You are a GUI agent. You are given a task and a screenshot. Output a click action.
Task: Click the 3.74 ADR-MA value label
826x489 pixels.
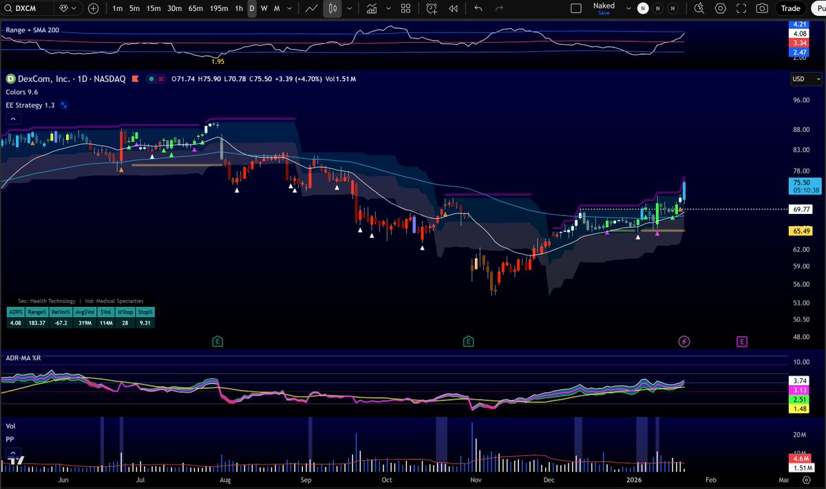[800, 380]
